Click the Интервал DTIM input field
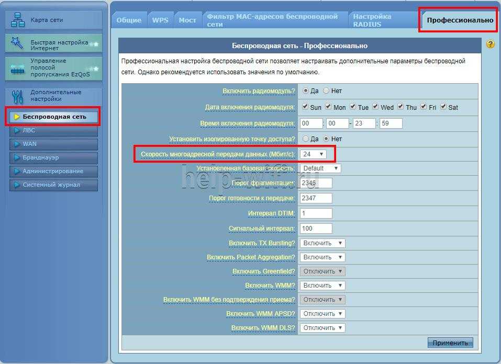501x364 pixels. (316, 213)
